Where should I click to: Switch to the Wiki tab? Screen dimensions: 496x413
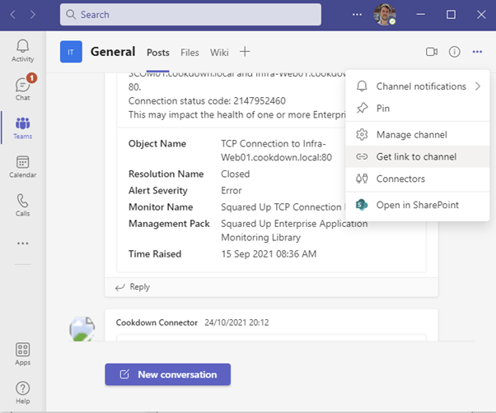coord(219,53)
